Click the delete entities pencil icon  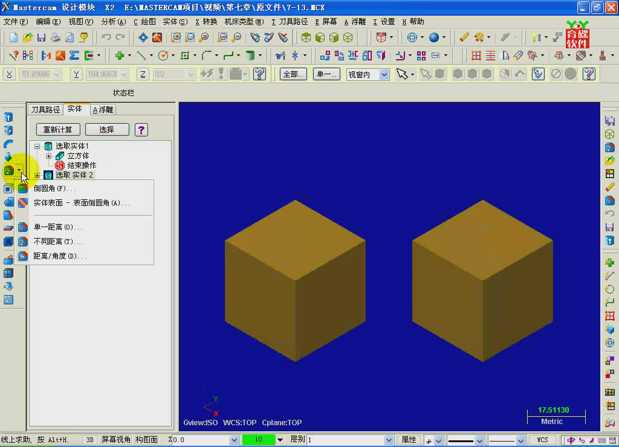click(464, 37)
